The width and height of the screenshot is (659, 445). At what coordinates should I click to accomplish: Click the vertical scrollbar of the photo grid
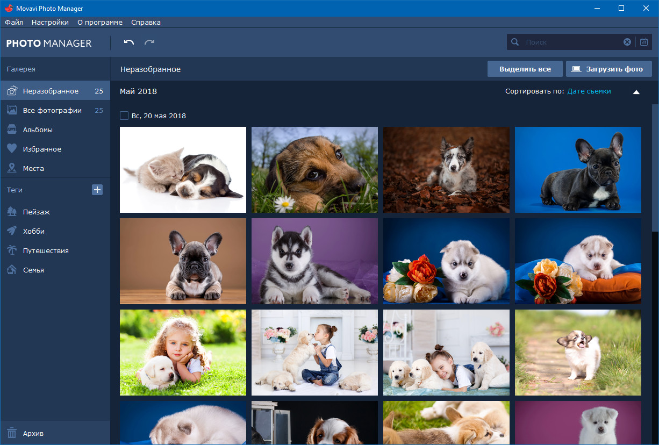pyautogui.click(x=655, y=168)
